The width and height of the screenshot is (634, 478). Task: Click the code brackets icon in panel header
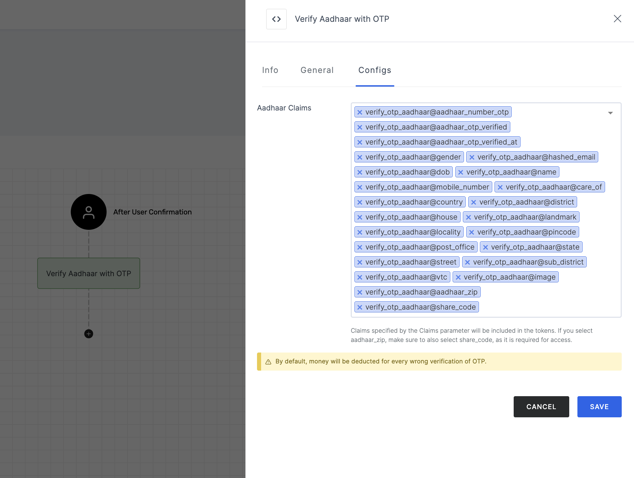pos(276,19)
